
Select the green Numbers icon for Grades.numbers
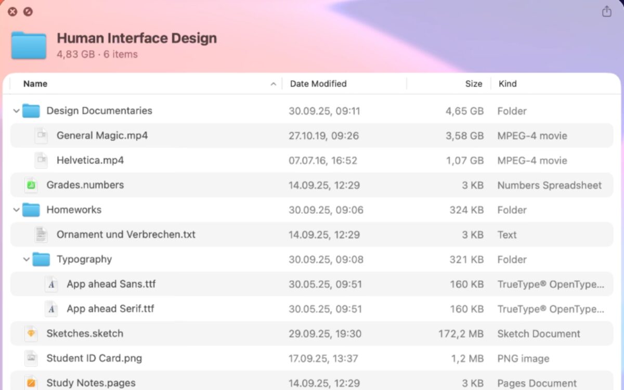pos(31,185)
